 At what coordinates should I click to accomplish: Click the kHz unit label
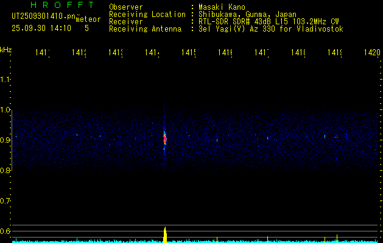[x=6, y=50]
